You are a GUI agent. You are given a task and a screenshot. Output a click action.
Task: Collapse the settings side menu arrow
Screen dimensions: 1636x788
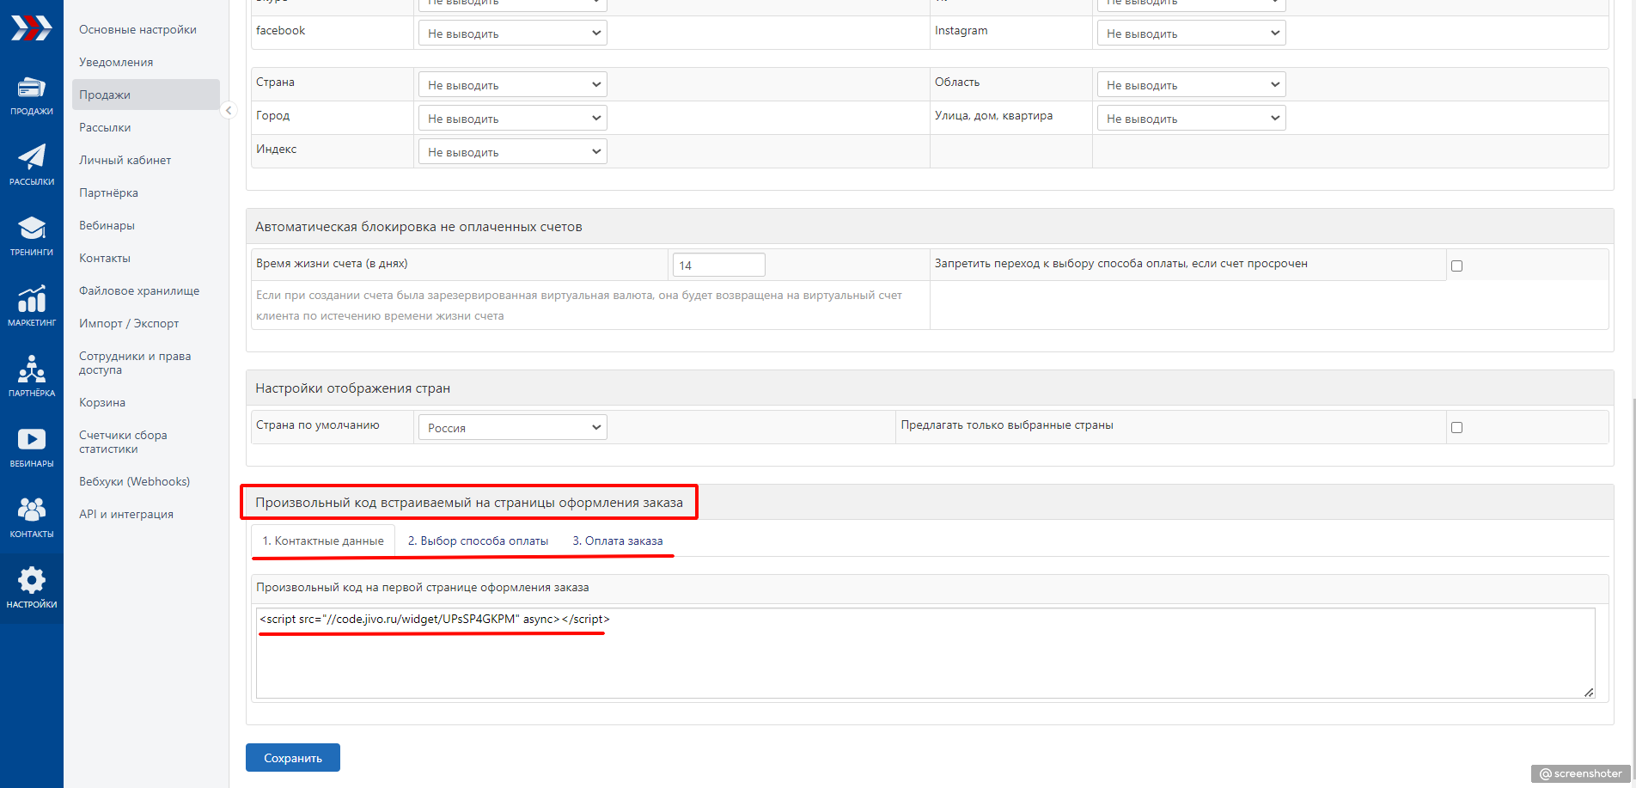(x=229, y=110)
